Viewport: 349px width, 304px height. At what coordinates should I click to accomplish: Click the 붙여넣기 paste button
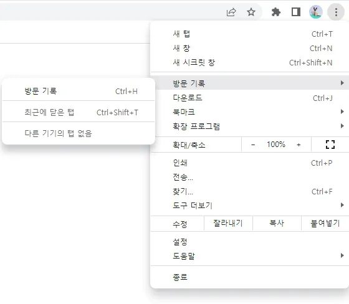[325, 223]
